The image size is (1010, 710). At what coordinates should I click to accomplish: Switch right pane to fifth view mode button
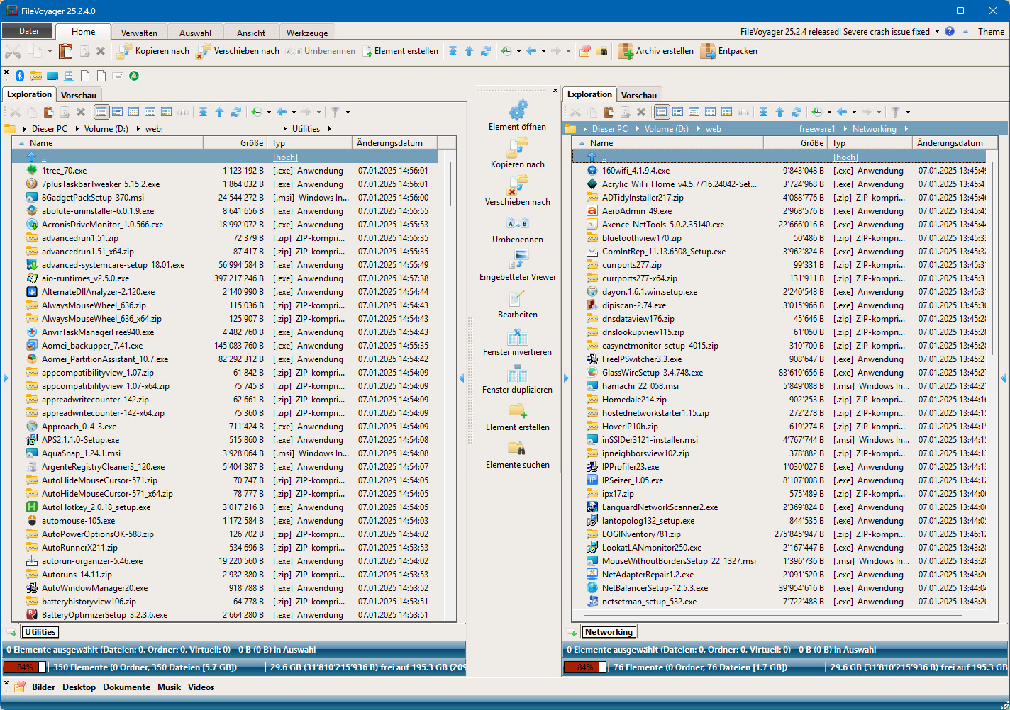[726, 112]
